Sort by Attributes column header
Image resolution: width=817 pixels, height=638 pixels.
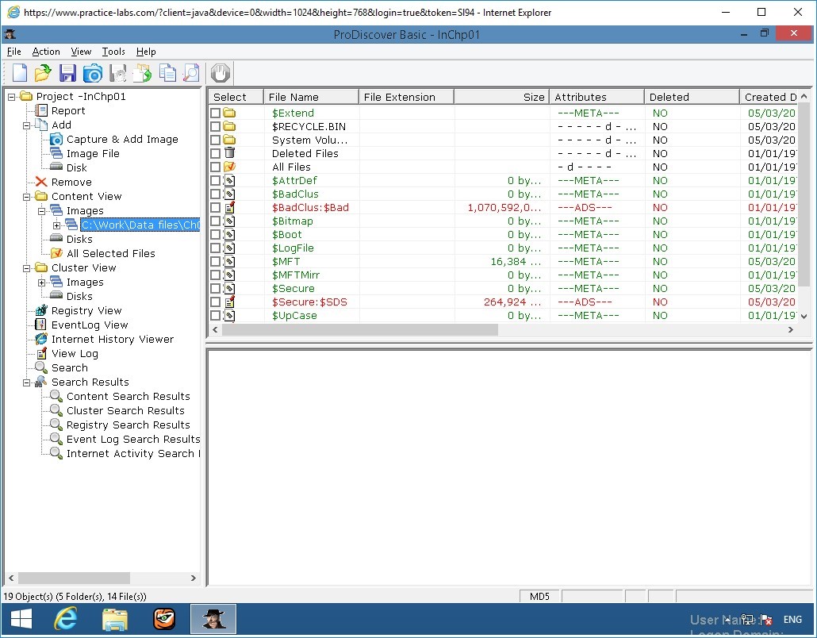click(597, 97)
